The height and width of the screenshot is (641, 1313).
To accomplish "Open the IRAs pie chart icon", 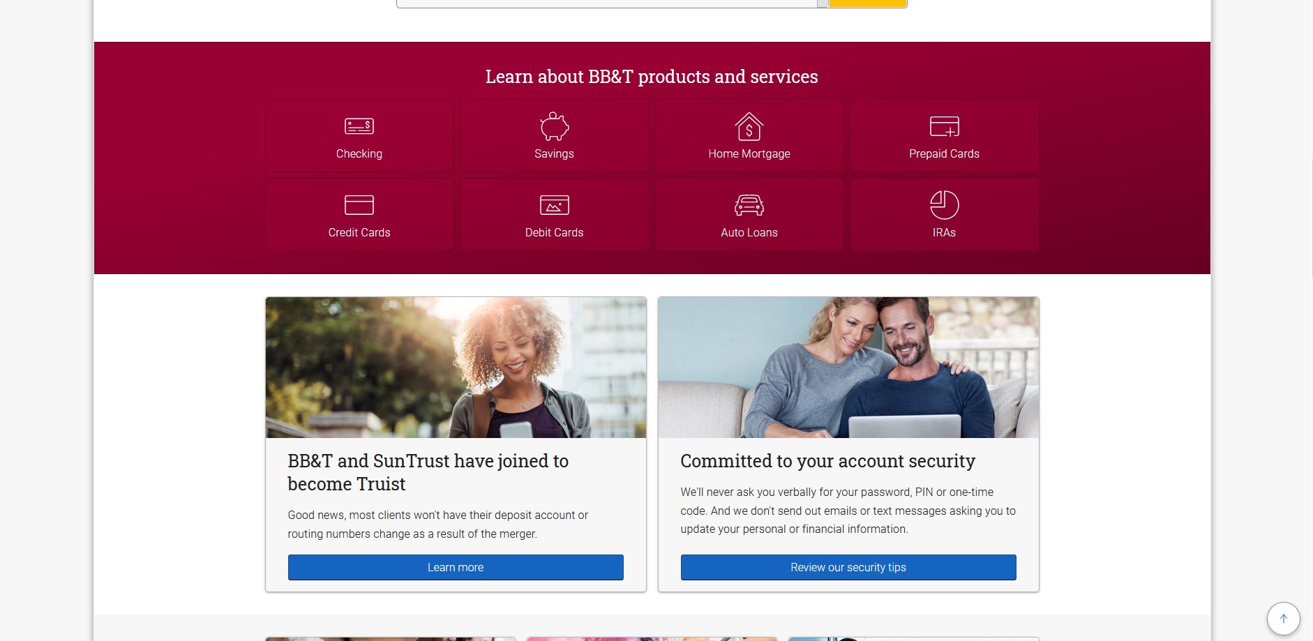I will (944, 205).
